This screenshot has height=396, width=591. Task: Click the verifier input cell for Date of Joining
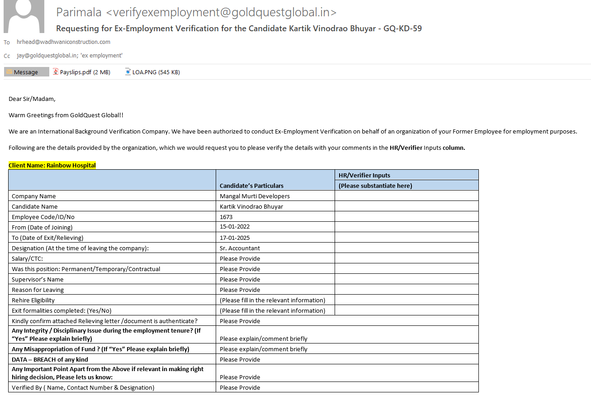pyautogui.click(x=406, y=227)
